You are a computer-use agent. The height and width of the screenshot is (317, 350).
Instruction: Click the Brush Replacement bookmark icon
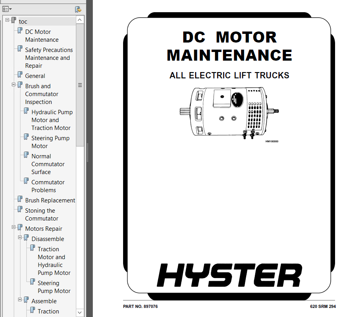[20, 199]
